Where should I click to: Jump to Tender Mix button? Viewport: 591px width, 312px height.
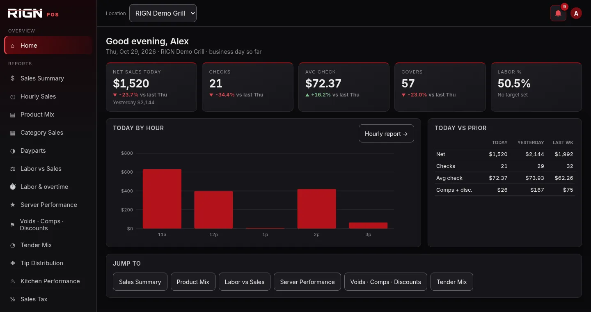tap(452, 282)
